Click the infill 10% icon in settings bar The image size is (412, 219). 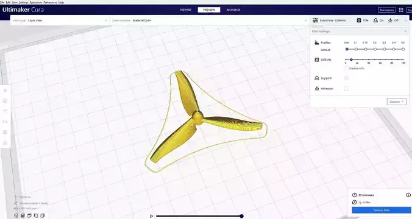click(359, 20)
